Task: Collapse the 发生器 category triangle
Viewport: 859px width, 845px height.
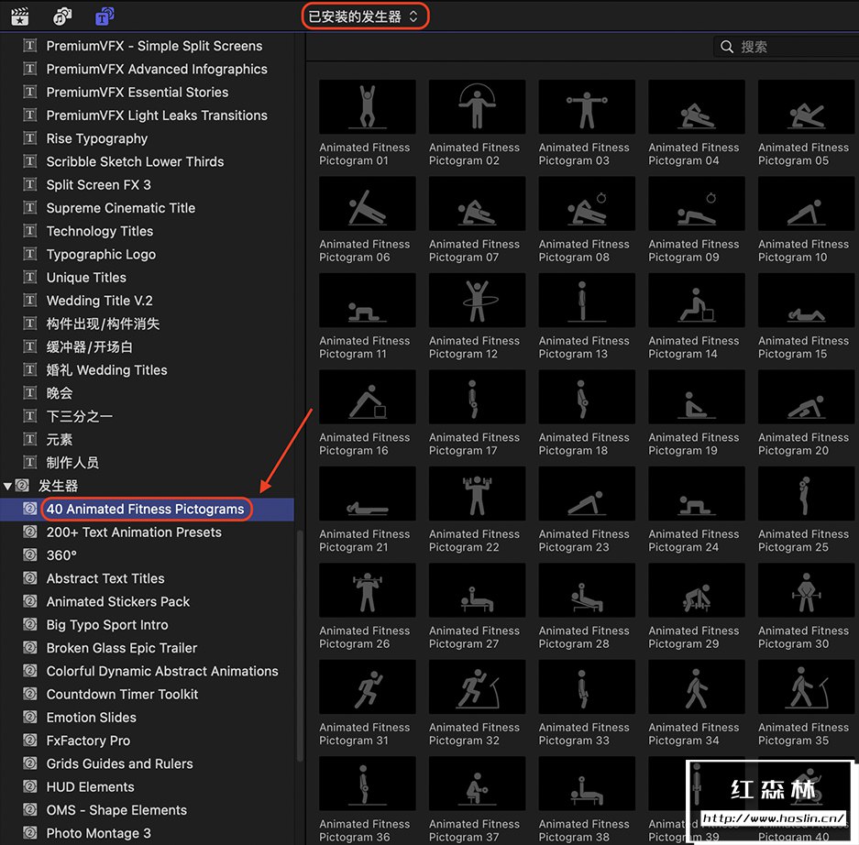Action: (7, 486)
